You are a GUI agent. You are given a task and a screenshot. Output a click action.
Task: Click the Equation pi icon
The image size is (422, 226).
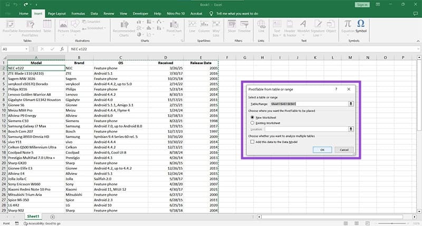(x=347, y=24)
